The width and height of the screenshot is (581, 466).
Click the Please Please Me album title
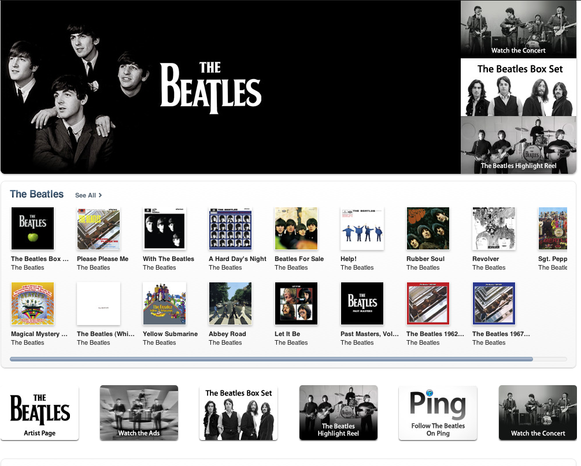point(103,259)
